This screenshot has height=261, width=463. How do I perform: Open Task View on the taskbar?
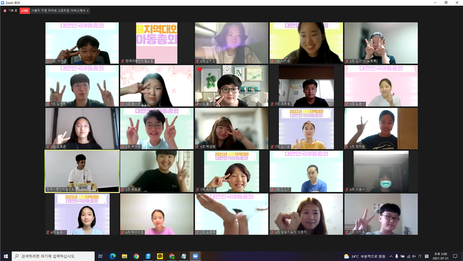pos(100,256)
